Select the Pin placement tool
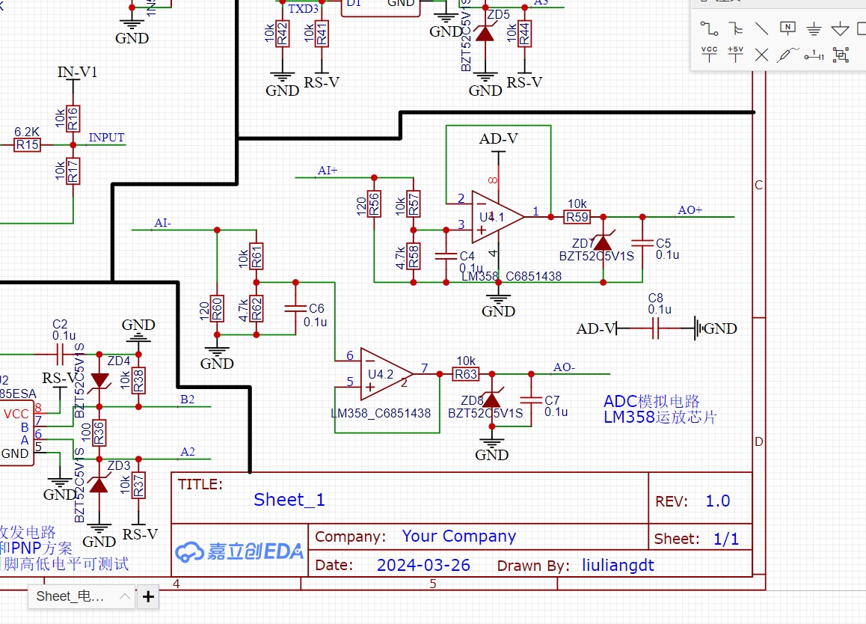 tap(814, 55)
